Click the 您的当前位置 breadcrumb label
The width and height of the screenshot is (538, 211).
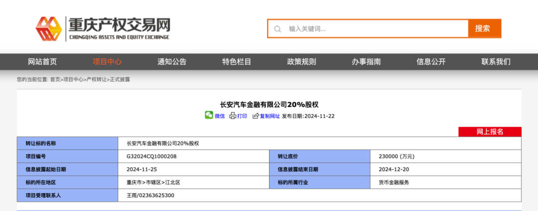tap(32, 79)
